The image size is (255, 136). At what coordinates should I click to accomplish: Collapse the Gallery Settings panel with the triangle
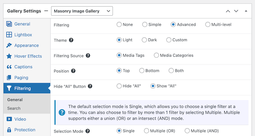point(246,11)
